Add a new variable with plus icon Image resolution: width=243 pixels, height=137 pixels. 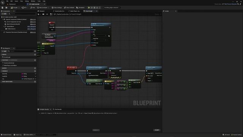coord(35,71)
